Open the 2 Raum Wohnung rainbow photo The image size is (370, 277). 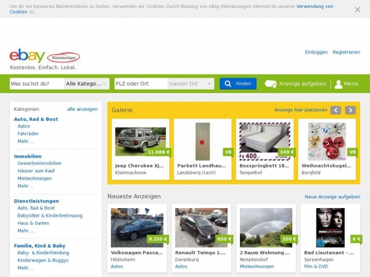click(x=266, y=228)
